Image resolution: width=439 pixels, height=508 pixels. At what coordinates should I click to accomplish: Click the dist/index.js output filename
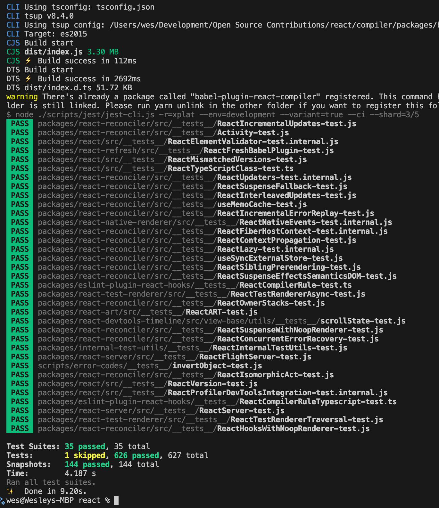[53, 52]
